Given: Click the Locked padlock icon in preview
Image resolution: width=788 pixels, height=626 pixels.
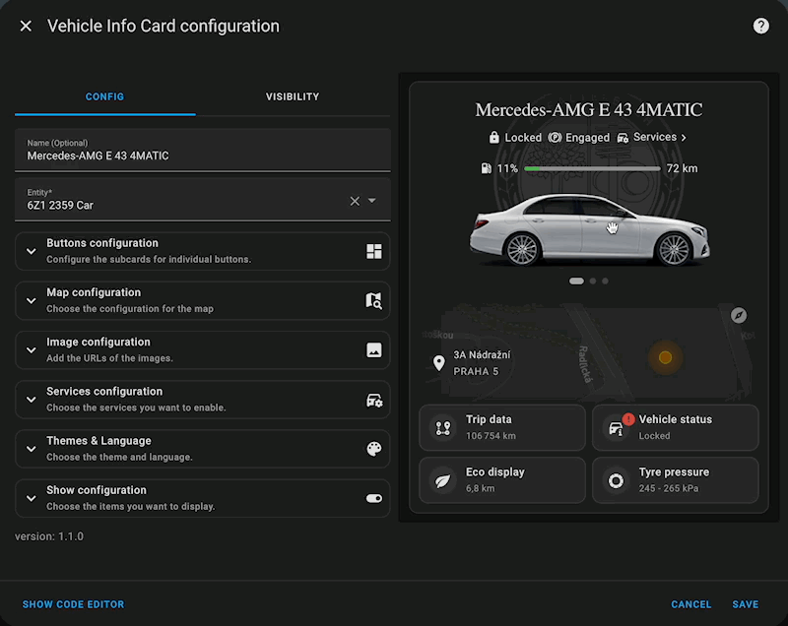Looking at the screenshot, I should tap(494, 138).
